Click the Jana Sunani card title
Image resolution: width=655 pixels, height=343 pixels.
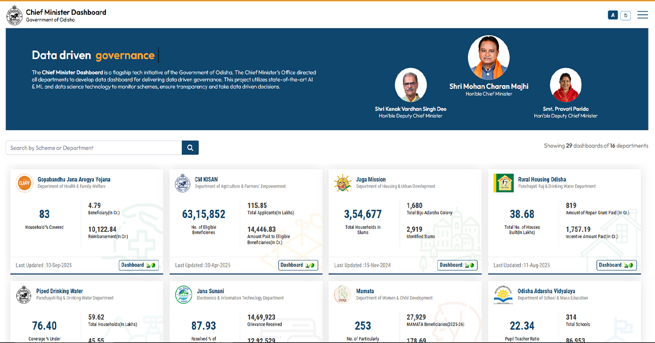click(211, 291)
